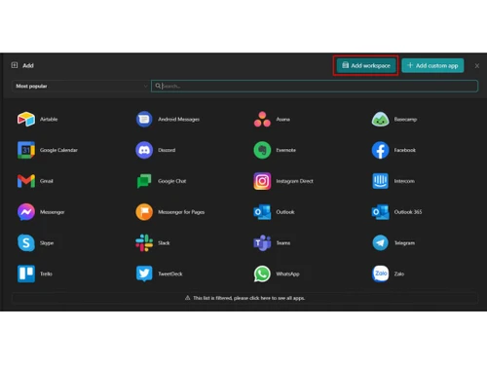Image resolution: width=487 pixels, height=365 pixels.
Task: Close the Add dialog
Action: point(477,66)
